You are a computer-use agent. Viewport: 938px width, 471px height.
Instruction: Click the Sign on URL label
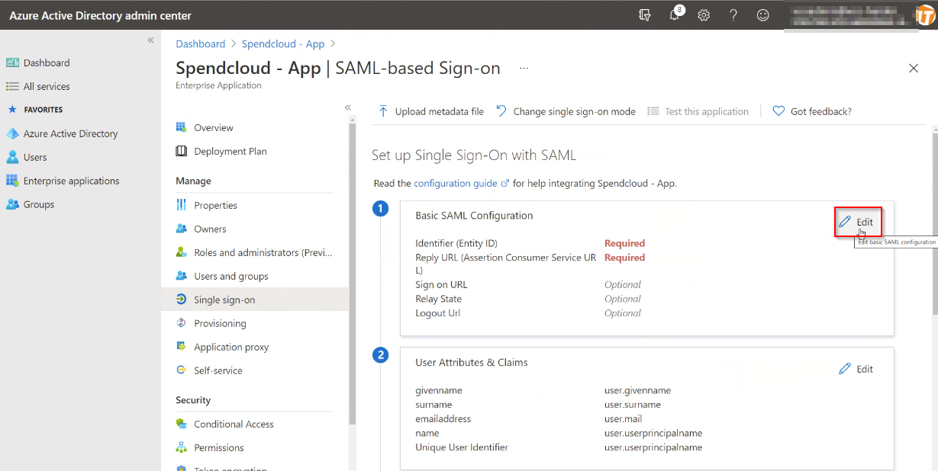tap(441, 284)
